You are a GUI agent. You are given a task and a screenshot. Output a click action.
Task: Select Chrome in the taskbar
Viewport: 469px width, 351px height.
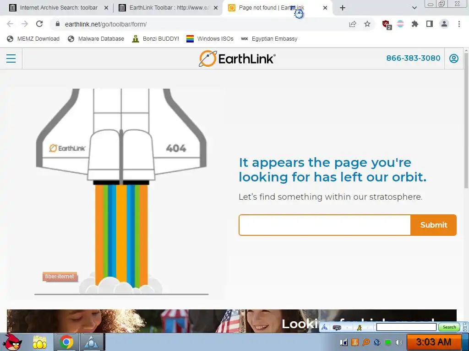(66, 342)
